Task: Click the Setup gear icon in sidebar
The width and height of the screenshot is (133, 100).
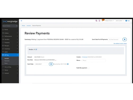Action: pyautogui.click(x=3, y=70)
